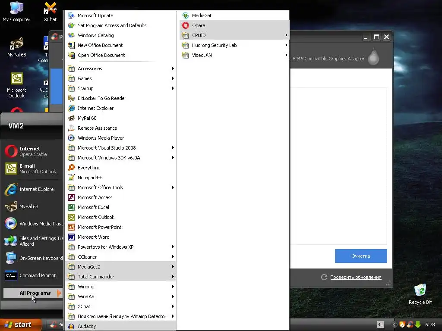Click the red Opera icon in submenu
The image size is (442, 331).
click(x=186, y=25)
